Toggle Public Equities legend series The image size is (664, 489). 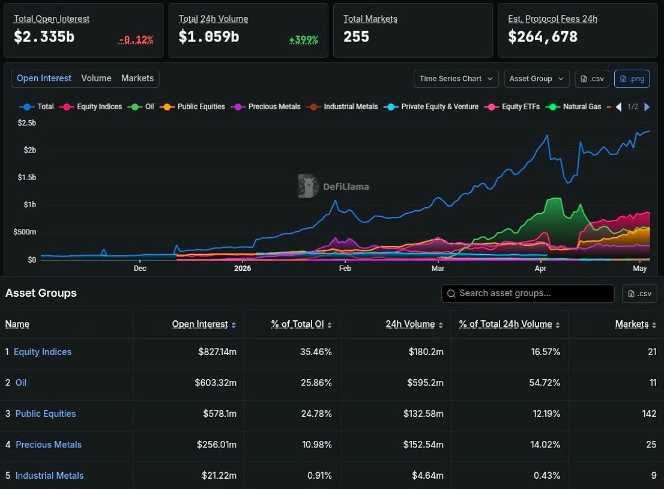[x=192, y=107]
